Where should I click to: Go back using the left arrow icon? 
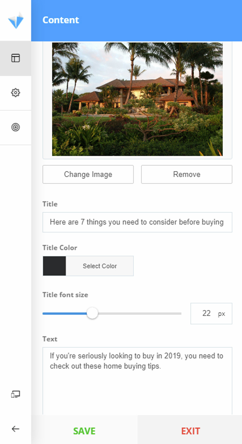tap(16, 429)
